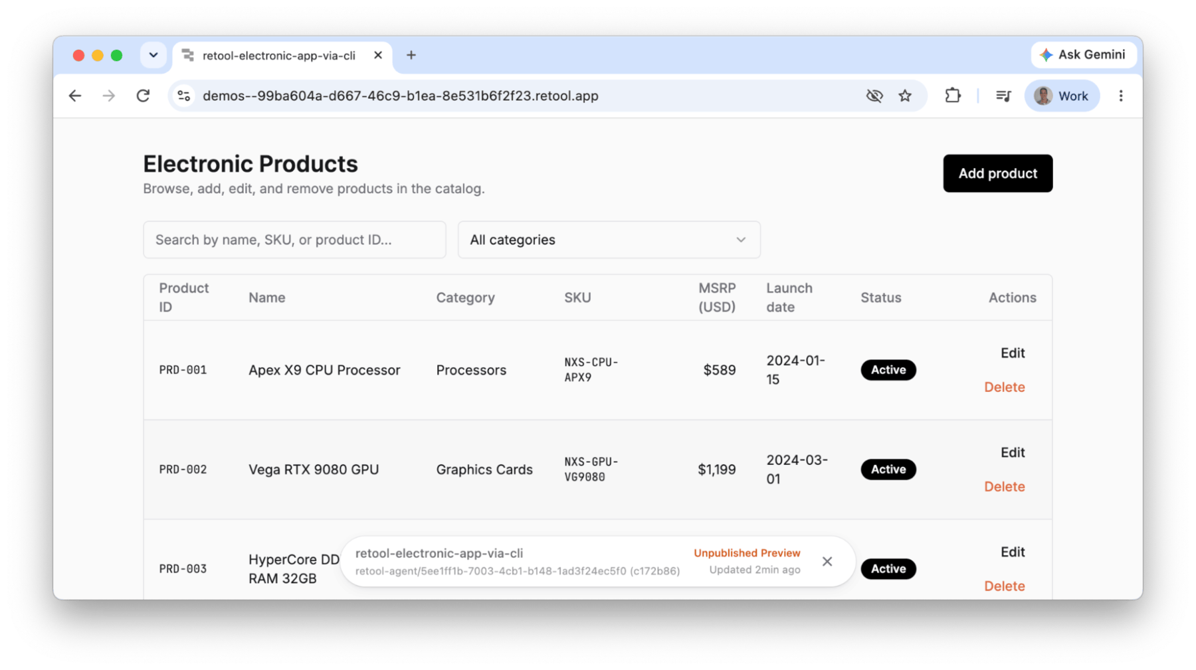This screenshot has height=670, width=1196.
Task: Open the media controls icon in toolbar
Action: point(1003,96)
